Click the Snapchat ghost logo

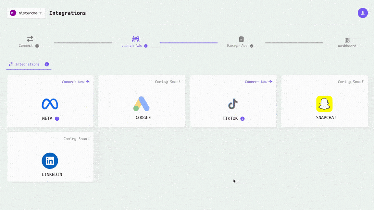point(324,104)
